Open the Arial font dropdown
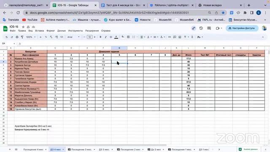This screenshot has height=152, width=270. 73,37
